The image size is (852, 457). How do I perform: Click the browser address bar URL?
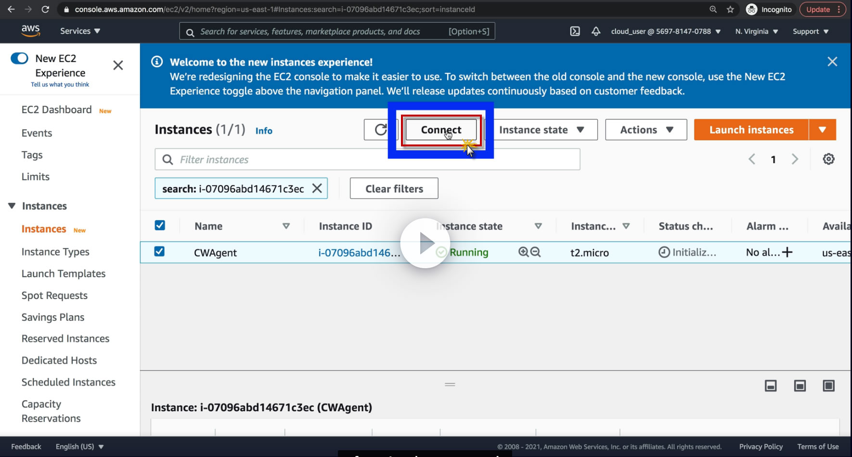(275, 9)
